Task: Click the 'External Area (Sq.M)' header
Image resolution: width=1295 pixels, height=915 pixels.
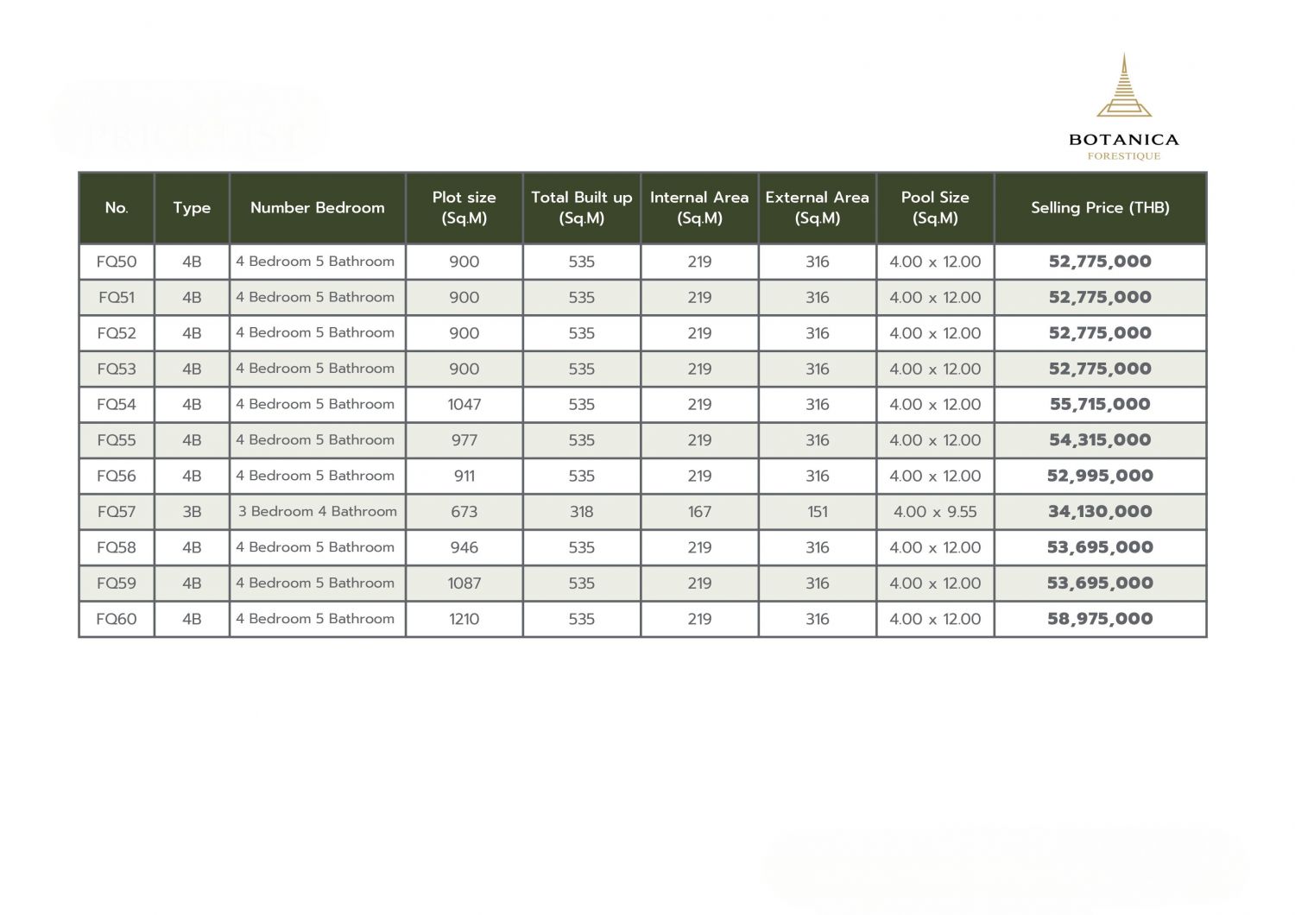Action: click(817, 208)
